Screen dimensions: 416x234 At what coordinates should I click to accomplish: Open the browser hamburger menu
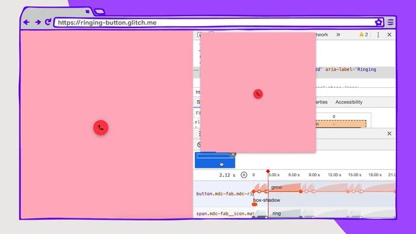390,22
